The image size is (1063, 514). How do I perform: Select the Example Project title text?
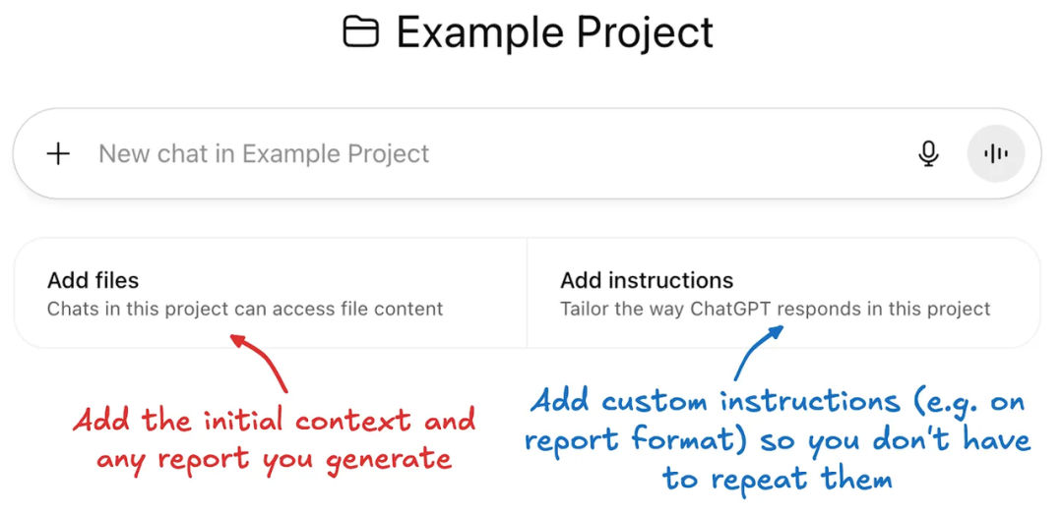tap(554, 31)
